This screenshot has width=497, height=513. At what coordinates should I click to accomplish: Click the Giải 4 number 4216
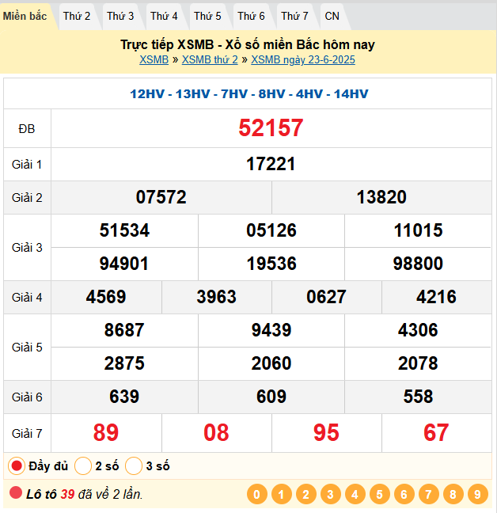(436, 297)
